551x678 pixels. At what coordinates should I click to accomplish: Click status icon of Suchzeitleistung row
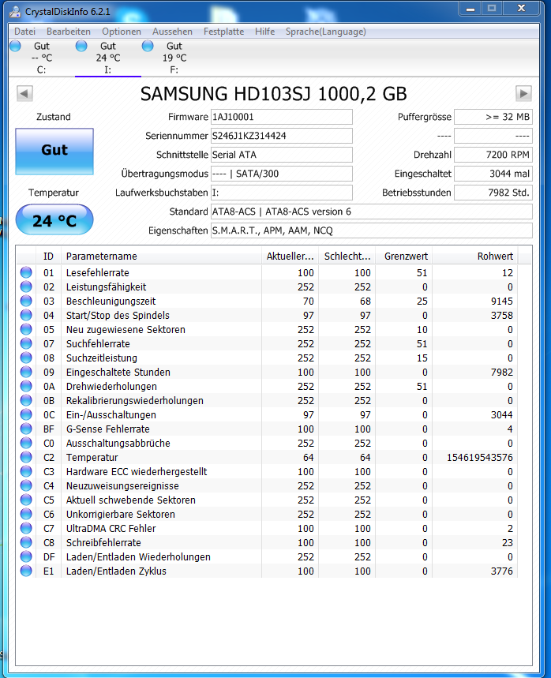pos(26,358)
